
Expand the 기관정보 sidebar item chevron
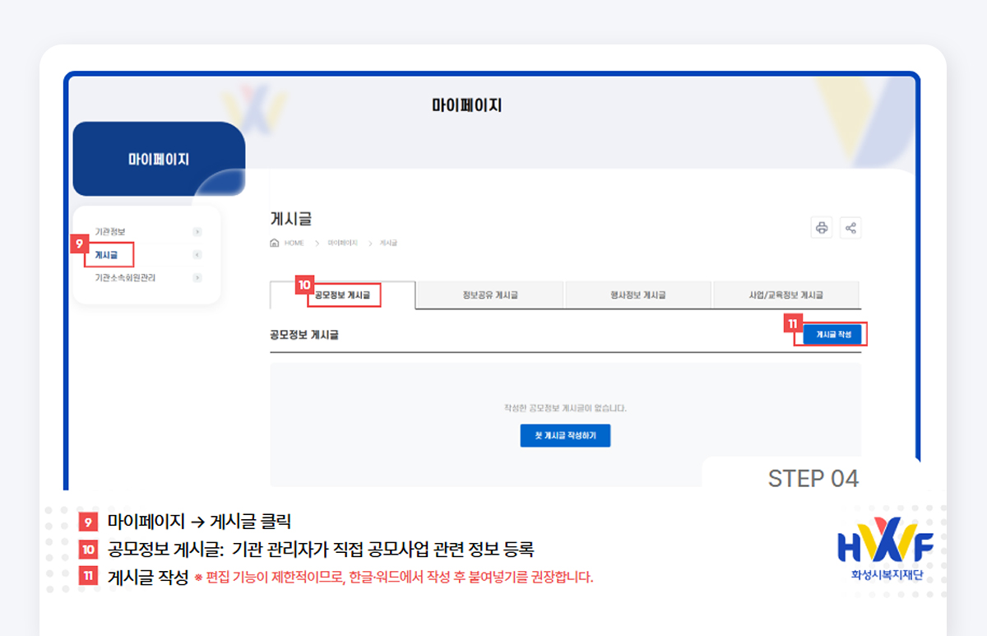[196, 231]
